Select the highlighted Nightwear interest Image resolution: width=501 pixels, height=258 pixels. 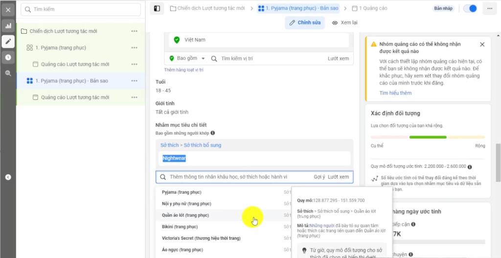pos(174,158)
